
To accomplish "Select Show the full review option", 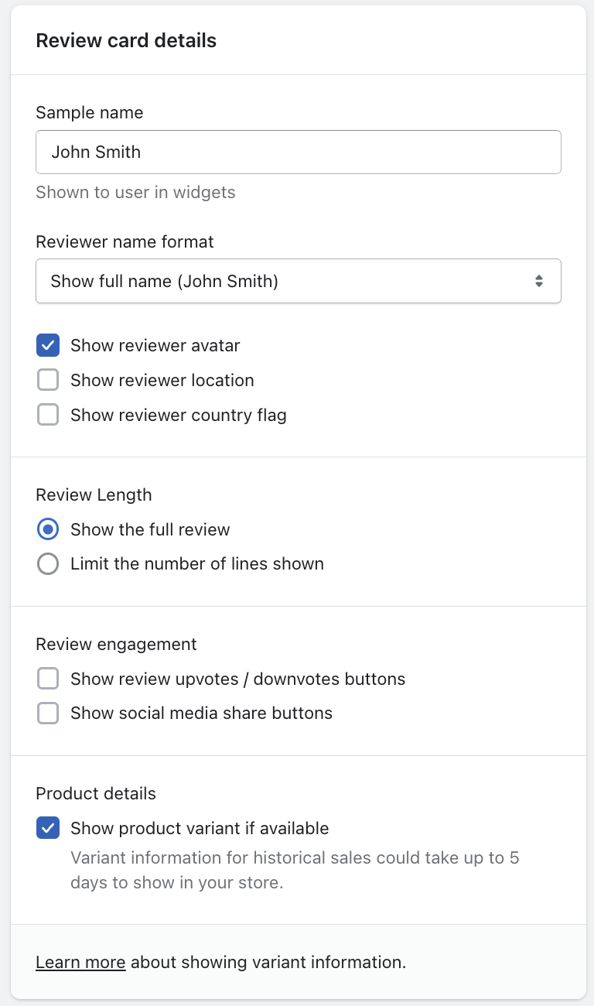I will click(x=48, y=529).
